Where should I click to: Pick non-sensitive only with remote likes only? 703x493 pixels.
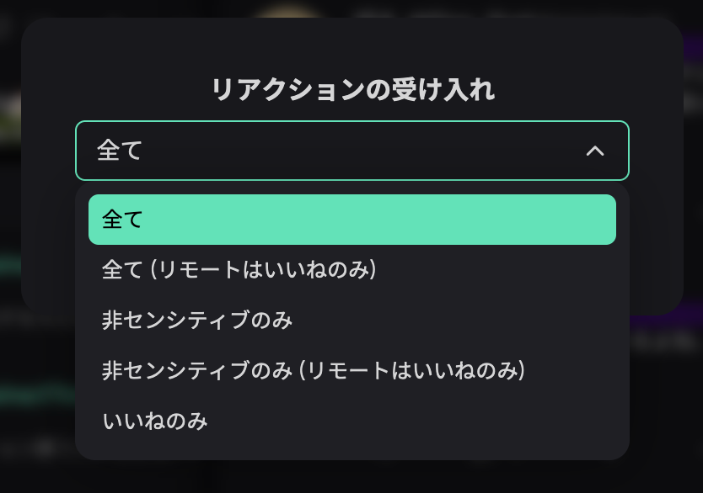[314, 370]
